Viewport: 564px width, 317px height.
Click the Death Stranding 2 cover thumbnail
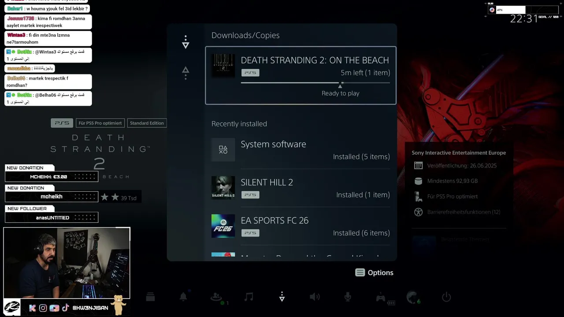(223, 65)
